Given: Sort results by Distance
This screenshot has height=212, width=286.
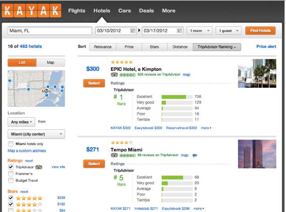Looking at the screenshot, I should [180, 47].
